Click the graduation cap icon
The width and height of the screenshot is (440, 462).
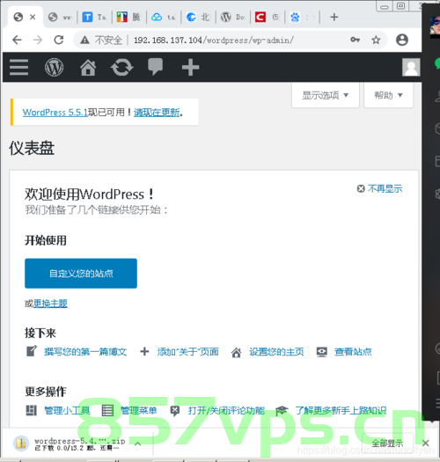click(x=281, y=410)
